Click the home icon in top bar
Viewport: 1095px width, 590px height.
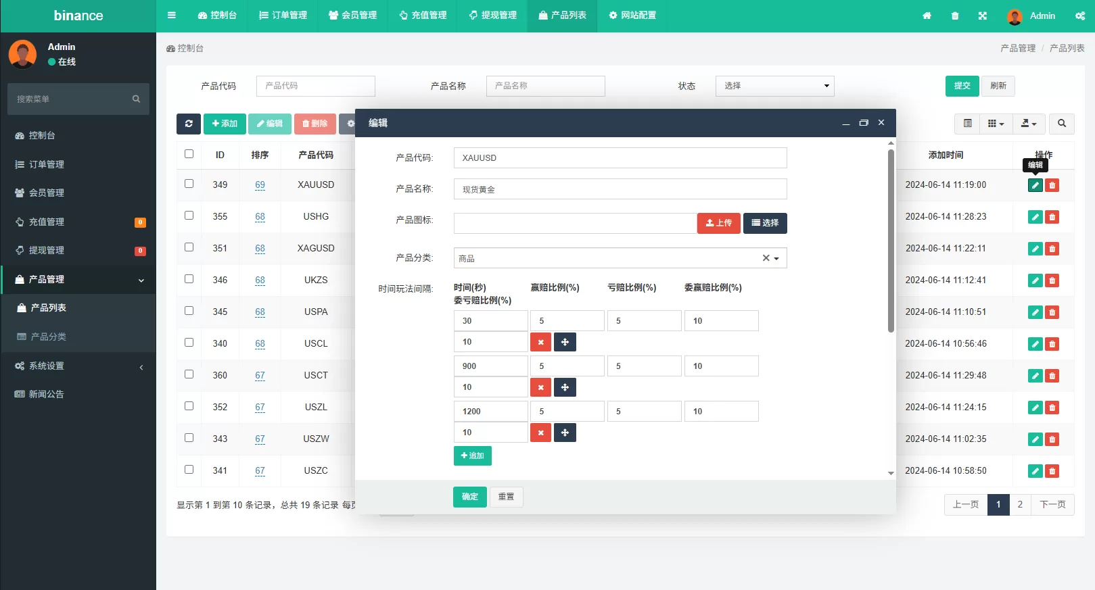click(927, 16)
